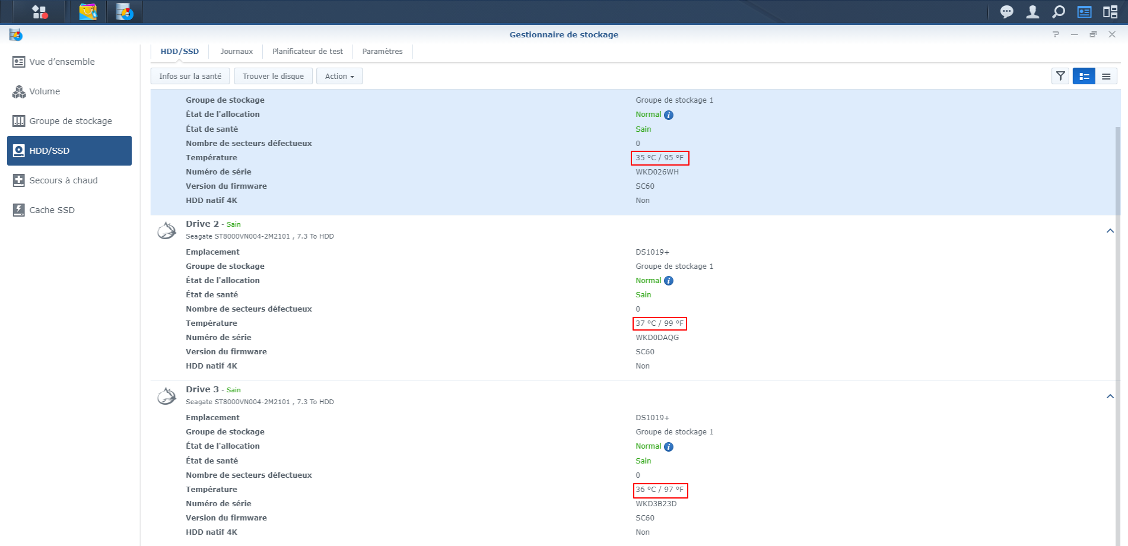Image resolution: width=1128 pixels, height=546 pixels.
Task: Click info icon beside Drive 2 Normal status
Action: pyautogui.click(x=669, y=281)
